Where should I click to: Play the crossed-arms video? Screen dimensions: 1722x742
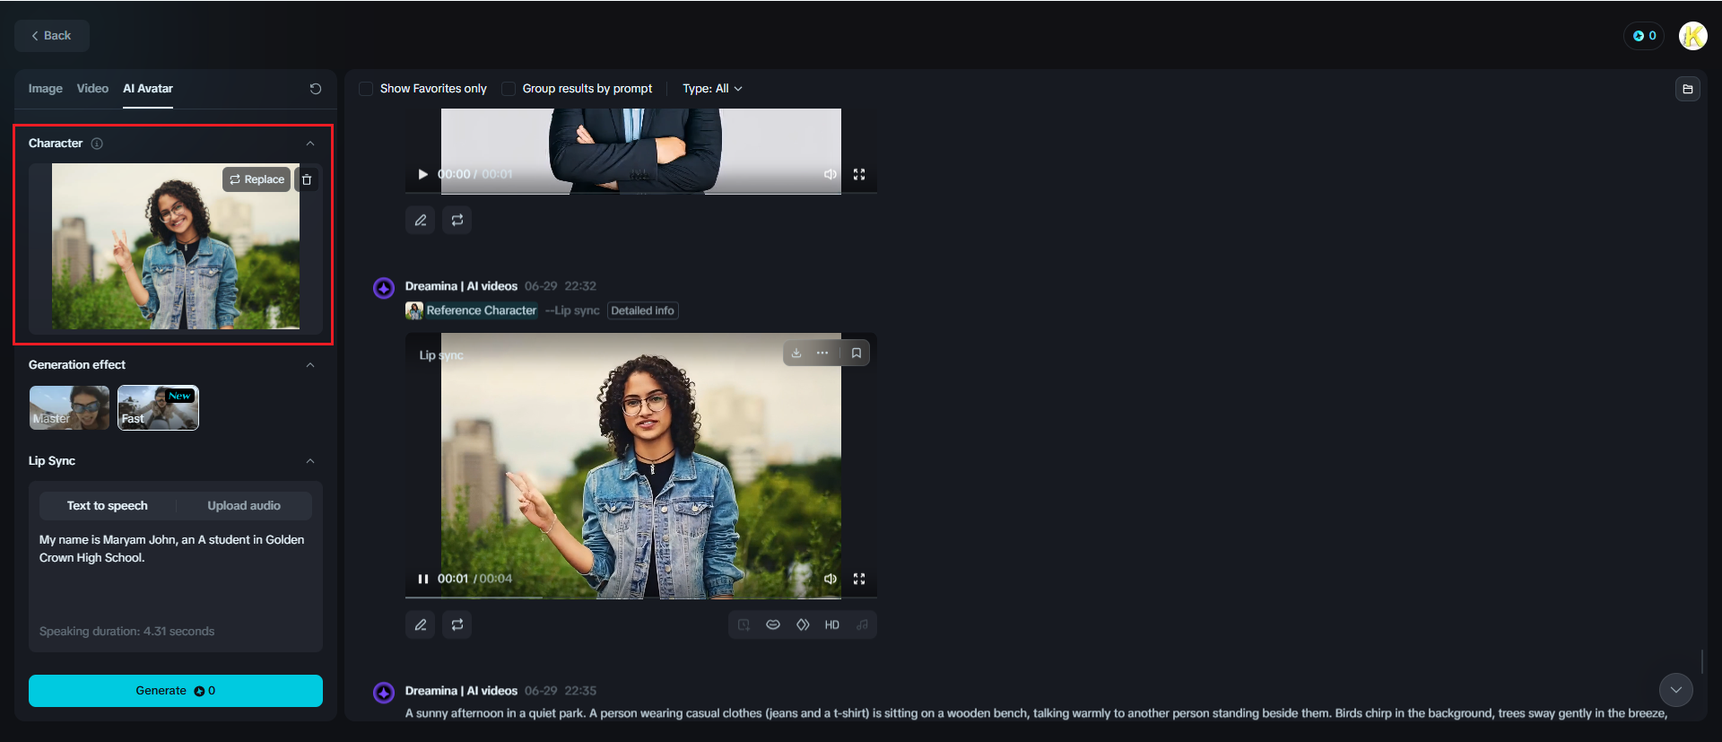click(423, 174)
